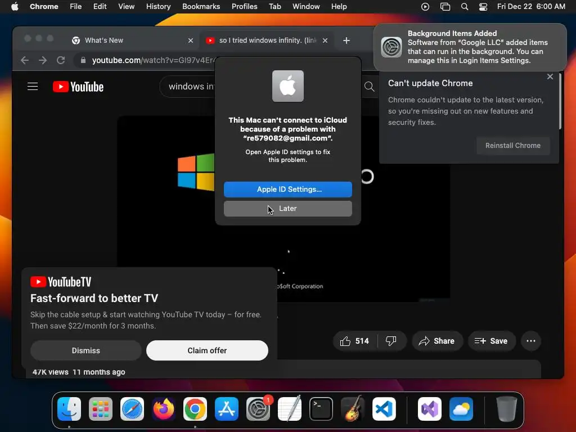576x432 pixels.
Task: Open the App Store from the Dock
Action: coord(227,409)
